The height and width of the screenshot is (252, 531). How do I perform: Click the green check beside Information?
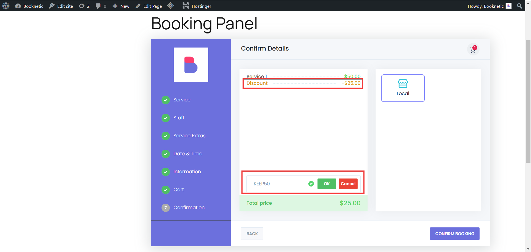166,172
